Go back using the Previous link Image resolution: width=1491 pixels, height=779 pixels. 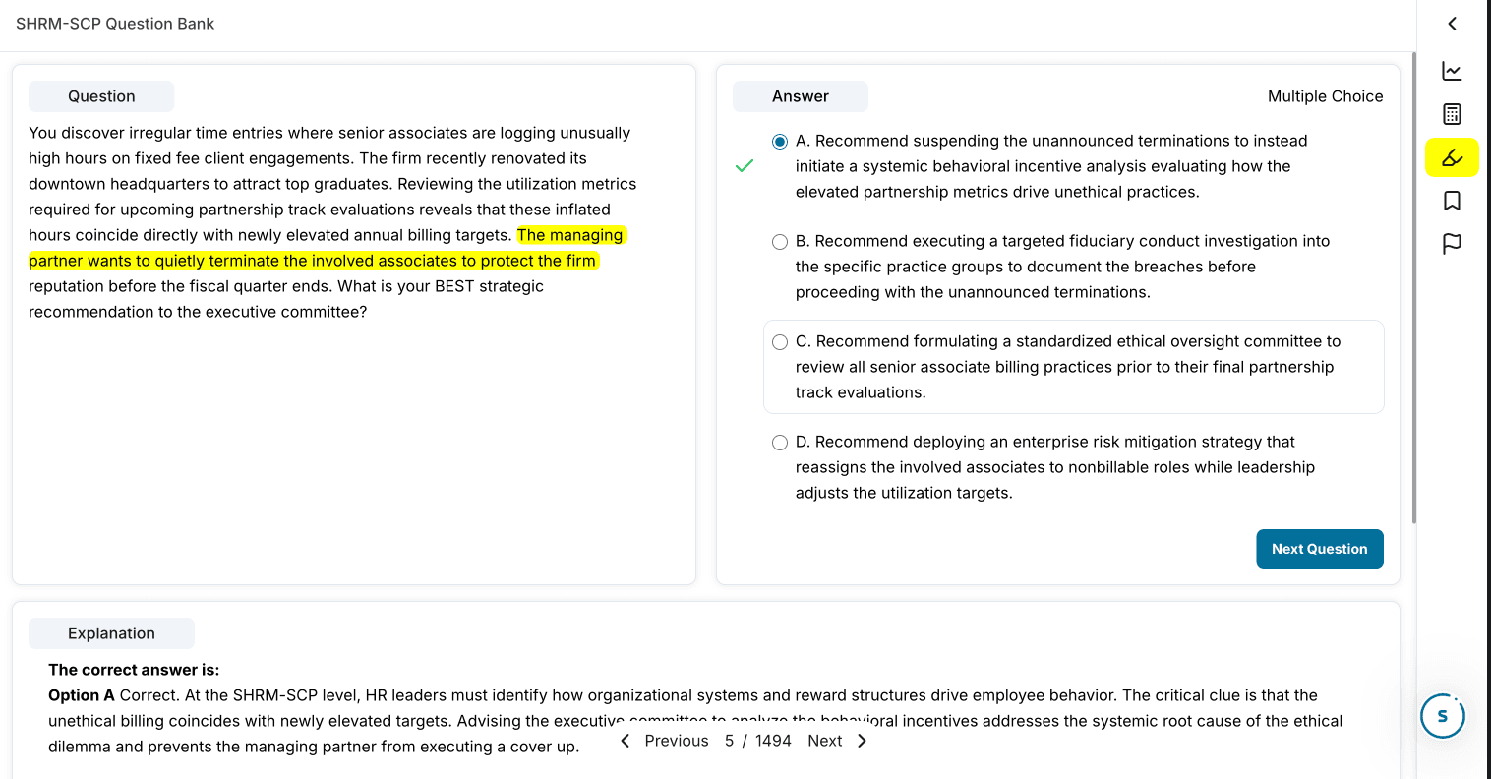click(677, 740)
